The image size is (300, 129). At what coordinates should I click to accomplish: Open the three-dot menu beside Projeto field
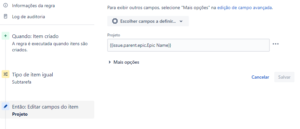[x=276, y=44]
